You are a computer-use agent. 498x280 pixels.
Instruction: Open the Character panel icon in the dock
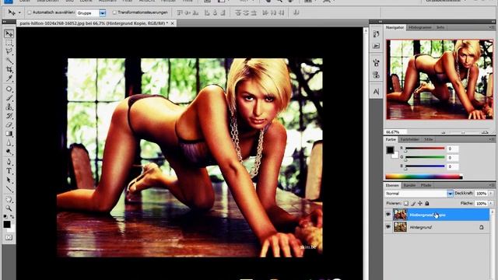coord(376,92)
